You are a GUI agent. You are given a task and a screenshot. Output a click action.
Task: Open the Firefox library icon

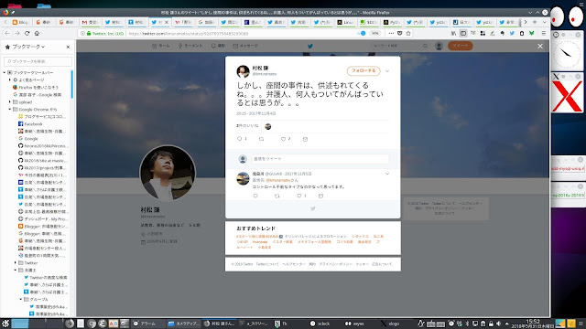[453, 33]
